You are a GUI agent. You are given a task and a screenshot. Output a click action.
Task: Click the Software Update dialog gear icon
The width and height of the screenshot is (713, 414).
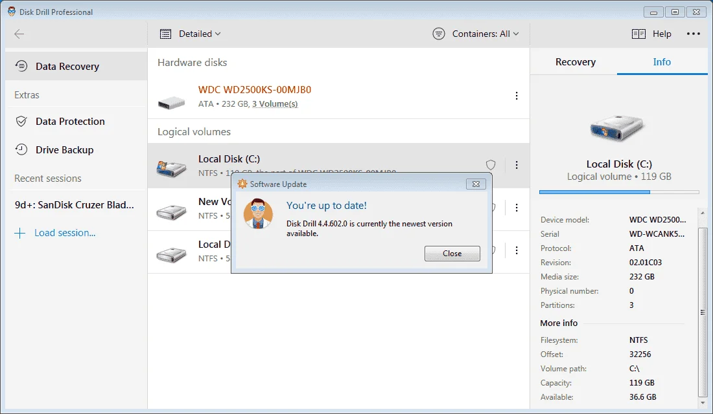pyautogui.click(x=242, y=184)
